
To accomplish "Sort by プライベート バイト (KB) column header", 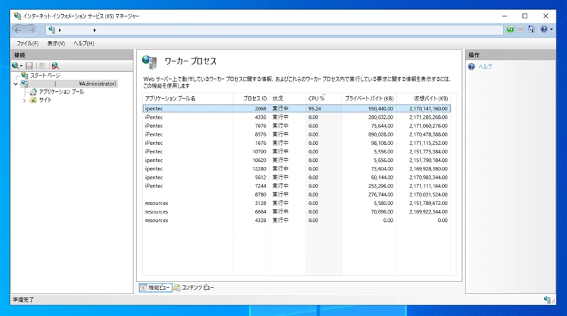I will click(x=369, y=98).
